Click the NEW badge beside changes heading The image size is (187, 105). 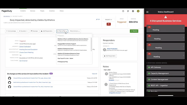pos(51,74)
